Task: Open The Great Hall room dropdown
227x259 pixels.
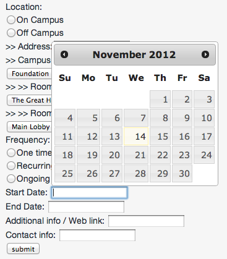Action: [x=29, y=100]
